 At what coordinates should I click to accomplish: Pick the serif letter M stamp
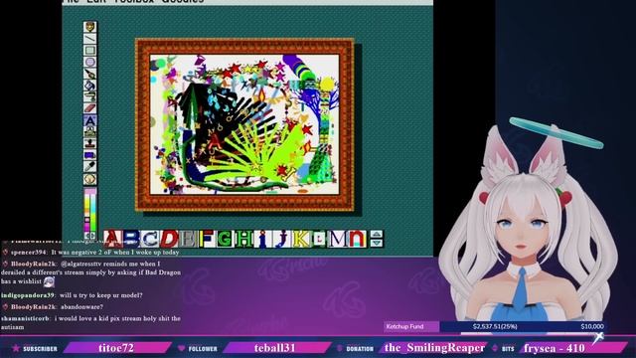point(338,239)
